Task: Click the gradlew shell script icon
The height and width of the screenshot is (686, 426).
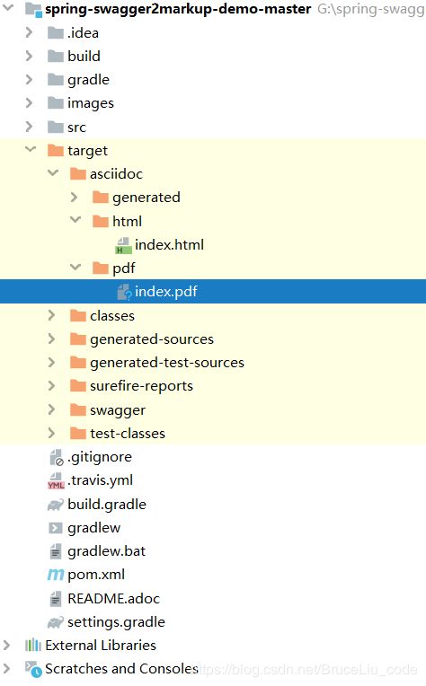Action: [56, 528]
